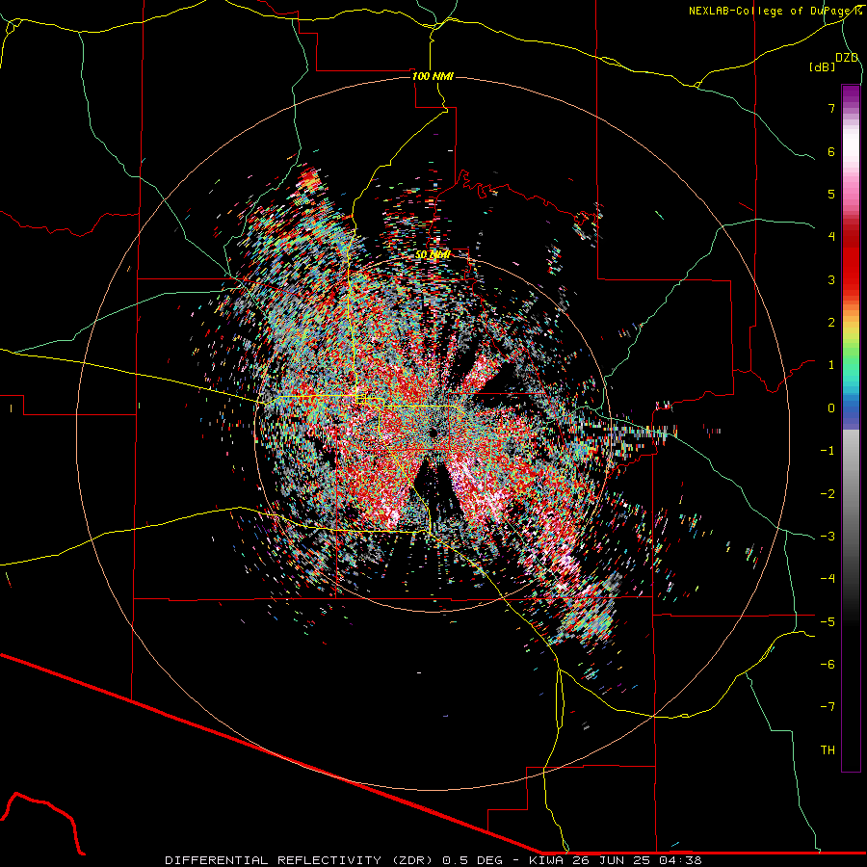Screen dimensions: 867x867
Task: Select the 100 NMI range ring label
Action: pos(433,76)
